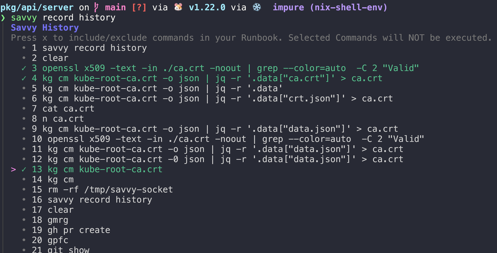Click the bullet marker before row 14 kg cm
Image resolution: width=497 pixels, height=253 pixels.
click(x=24, y=180)
